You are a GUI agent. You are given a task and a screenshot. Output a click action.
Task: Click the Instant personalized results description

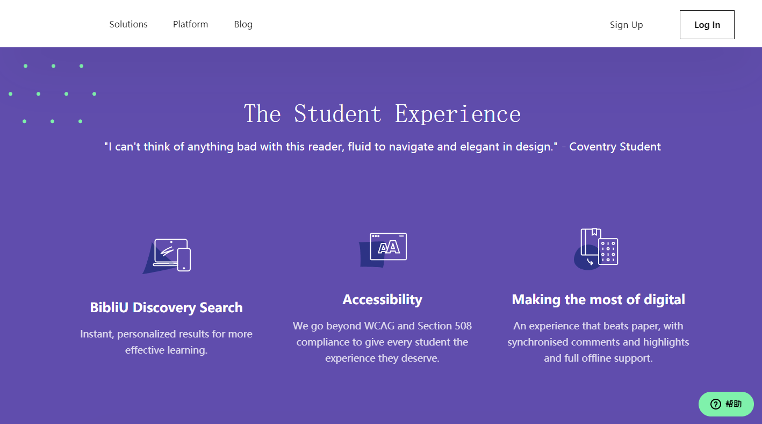click(x=166, y=342)
